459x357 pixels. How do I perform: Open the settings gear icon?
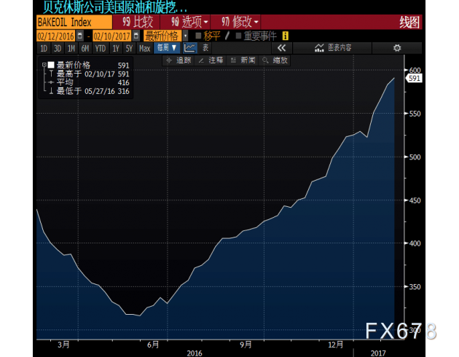[x=397, y=48]
